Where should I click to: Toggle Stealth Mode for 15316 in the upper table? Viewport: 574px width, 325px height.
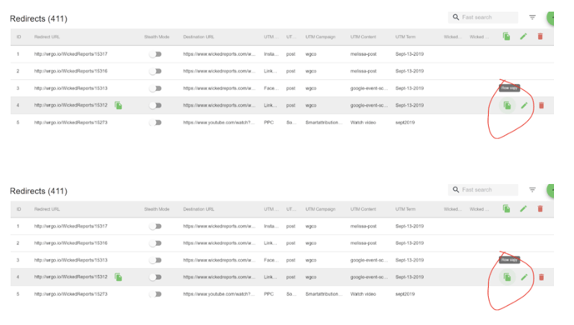point(155,71)
